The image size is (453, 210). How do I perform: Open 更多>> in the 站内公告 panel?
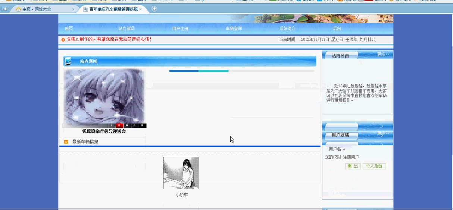click(383, 54)
